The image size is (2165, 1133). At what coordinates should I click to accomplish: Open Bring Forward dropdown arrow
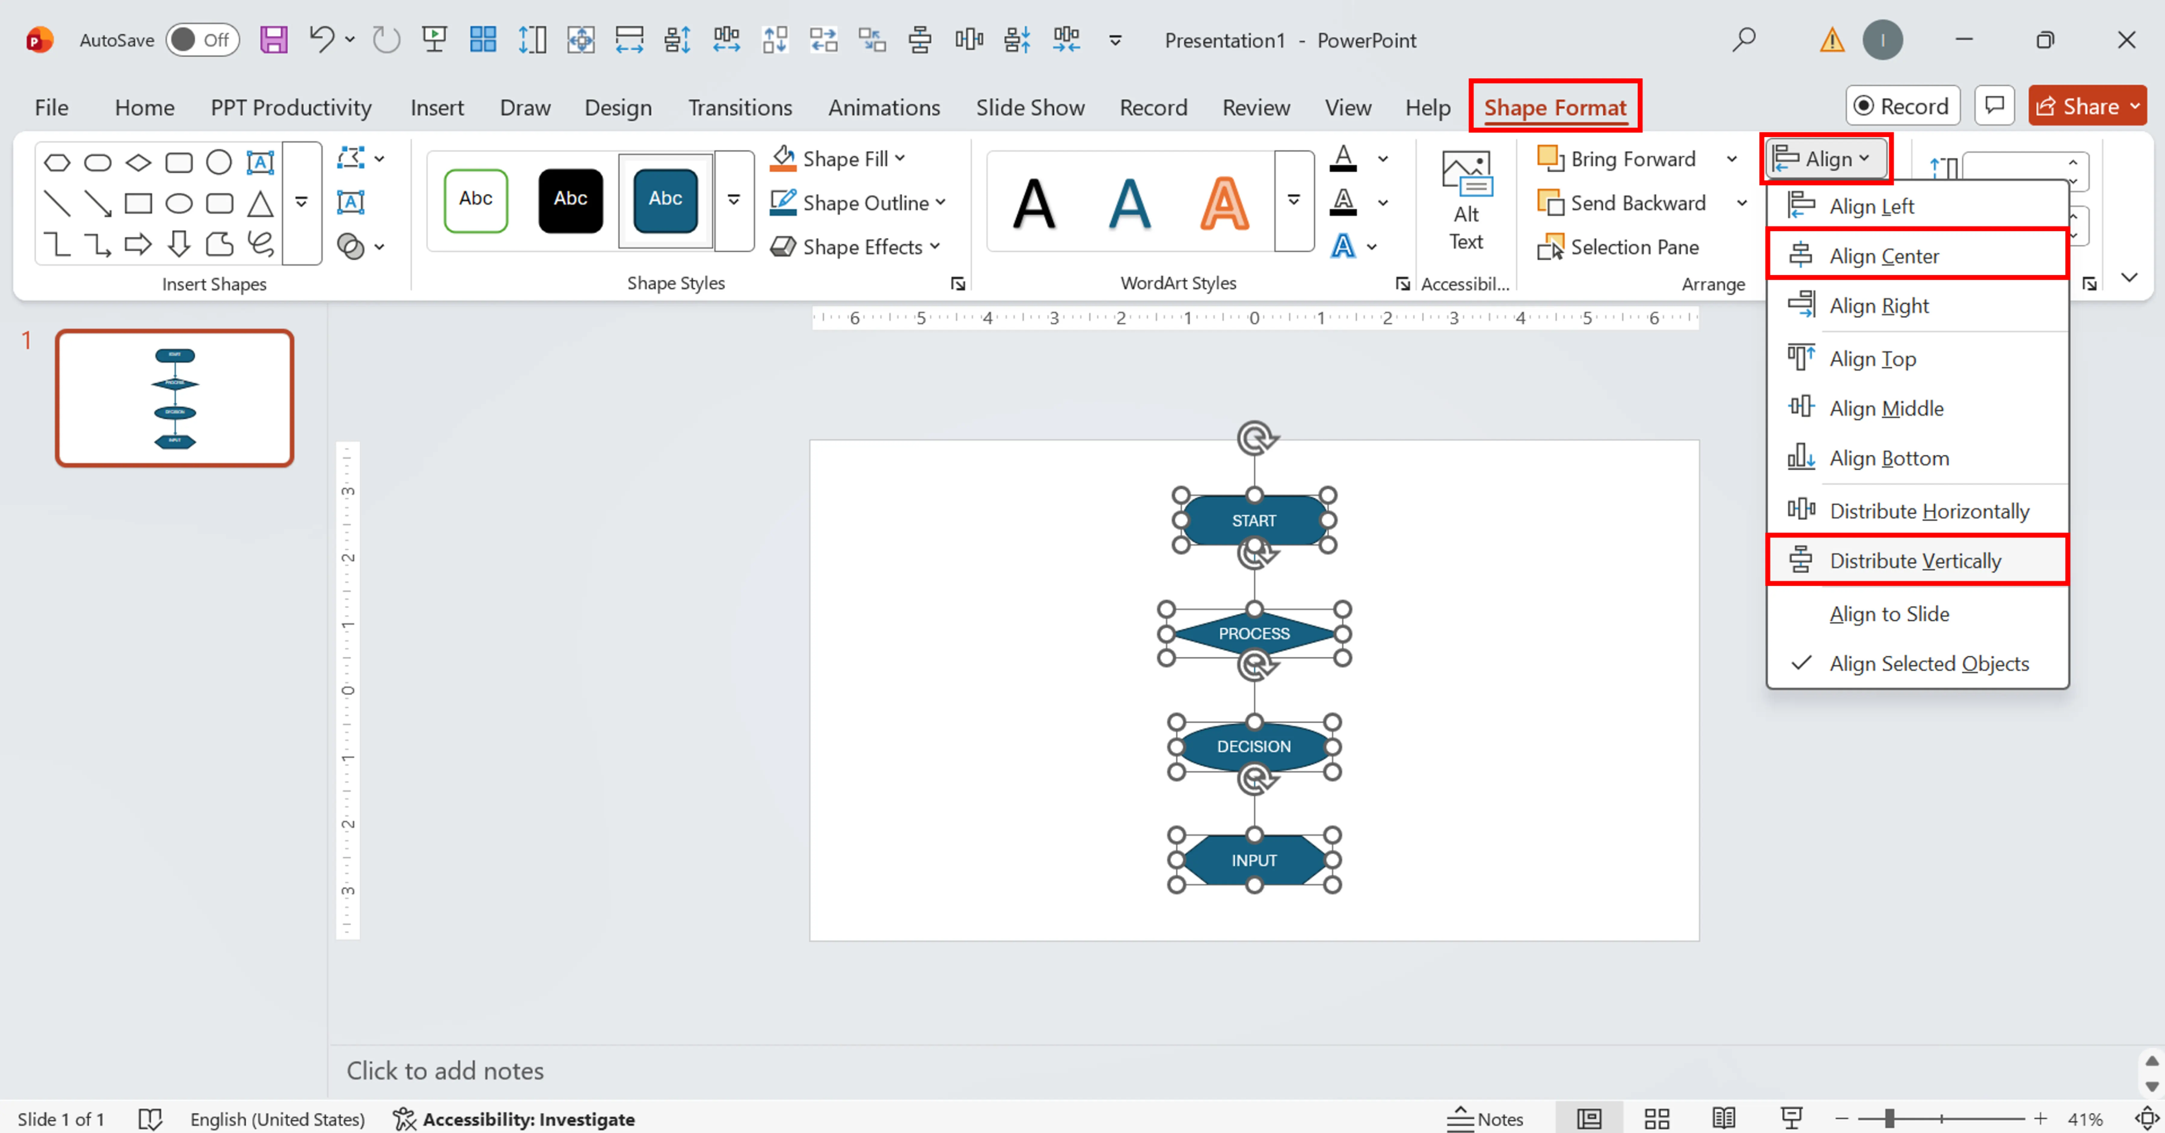point(1731,159)
